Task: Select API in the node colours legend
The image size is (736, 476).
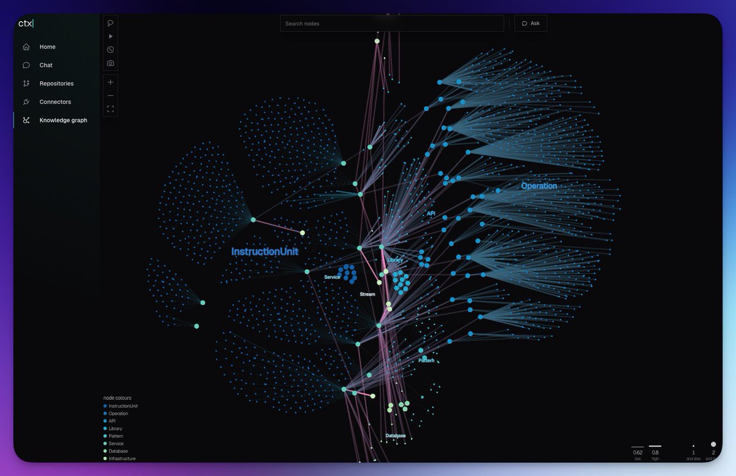Action: 110,421
